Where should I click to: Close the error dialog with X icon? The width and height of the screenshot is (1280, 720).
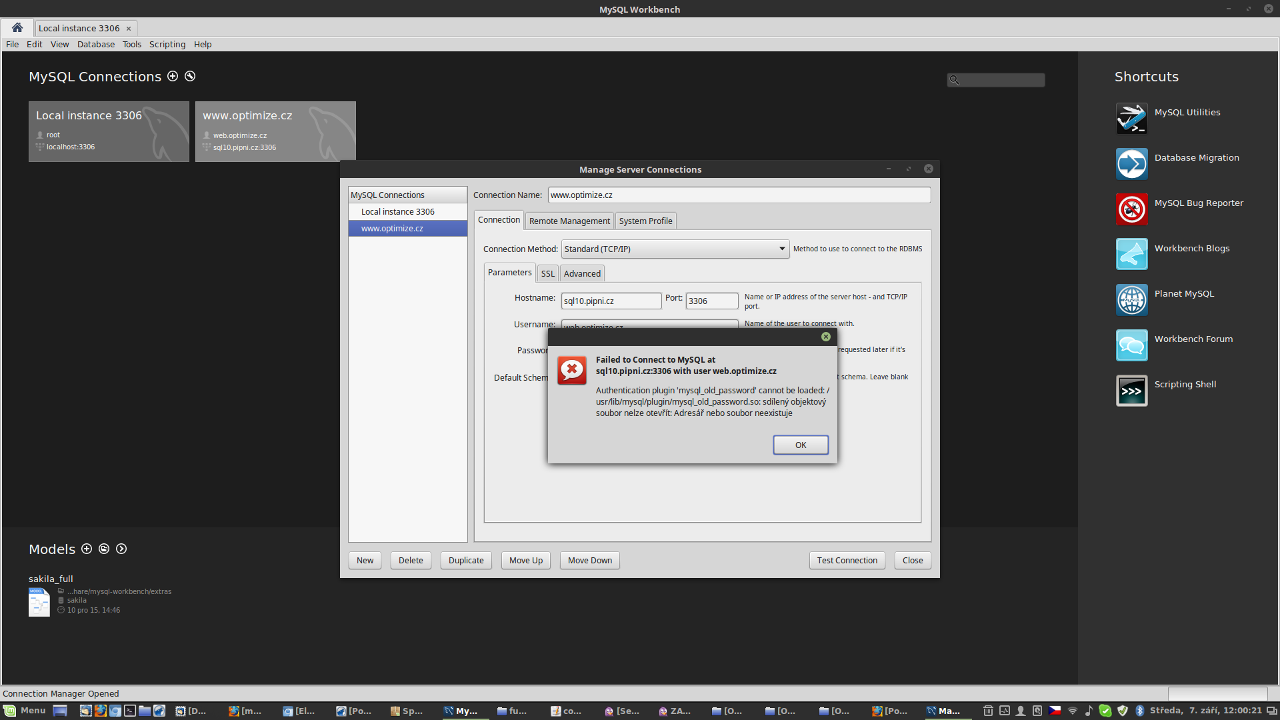(826, 337)
